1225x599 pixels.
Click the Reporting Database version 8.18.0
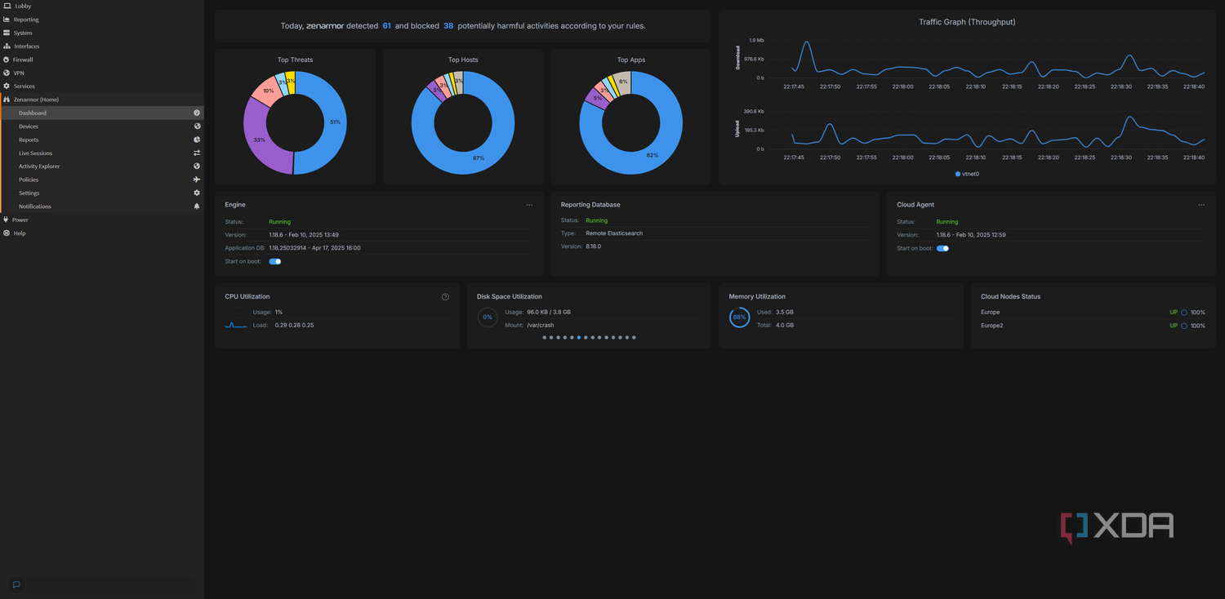point(593,246)
